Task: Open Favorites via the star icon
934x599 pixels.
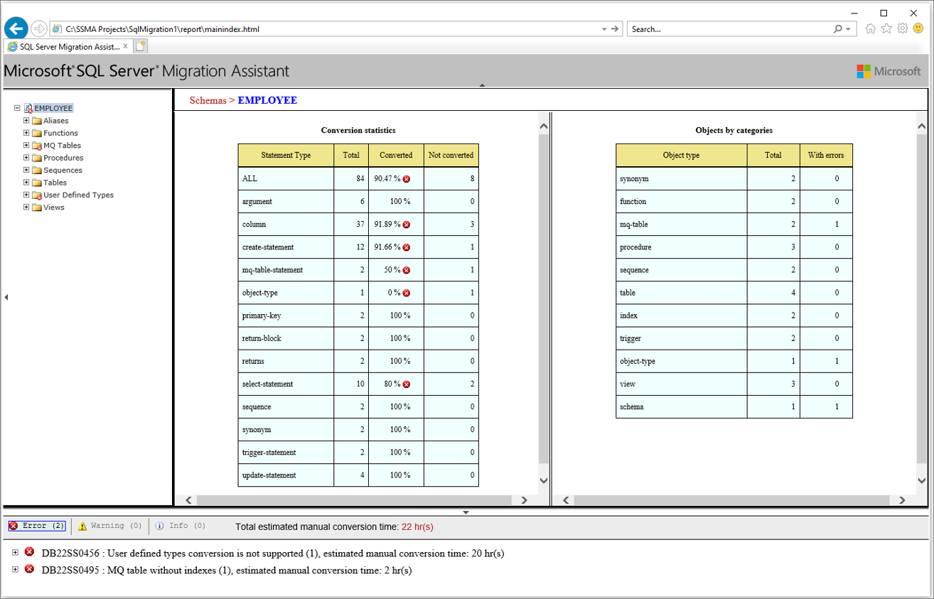Action: pos(886,28)
